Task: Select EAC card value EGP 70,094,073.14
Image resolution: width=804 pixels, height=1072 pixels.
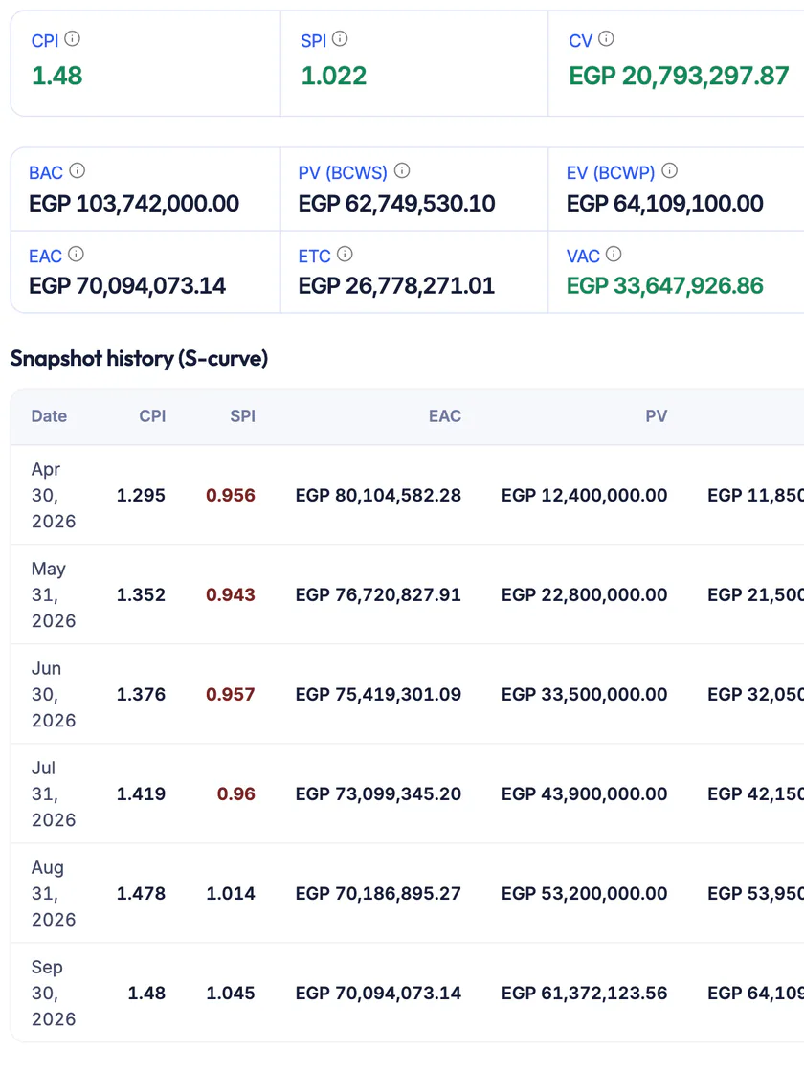Action: point(127,286)
